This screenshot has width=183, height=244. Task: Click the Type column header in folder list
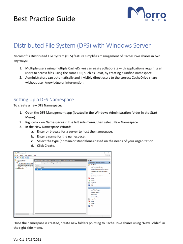tap(37, 168)
